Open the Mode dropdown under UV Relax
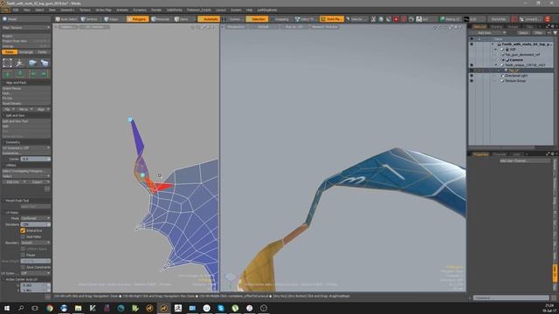 [x=35, y=218]
